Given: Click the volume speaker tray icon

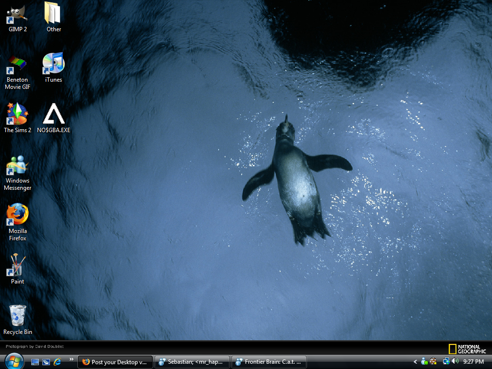Looking at the screenshot, I should pyautogui.click(x=455, y=361).
